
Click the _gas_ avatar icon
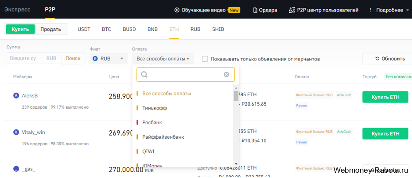click(x=16, y=169)
